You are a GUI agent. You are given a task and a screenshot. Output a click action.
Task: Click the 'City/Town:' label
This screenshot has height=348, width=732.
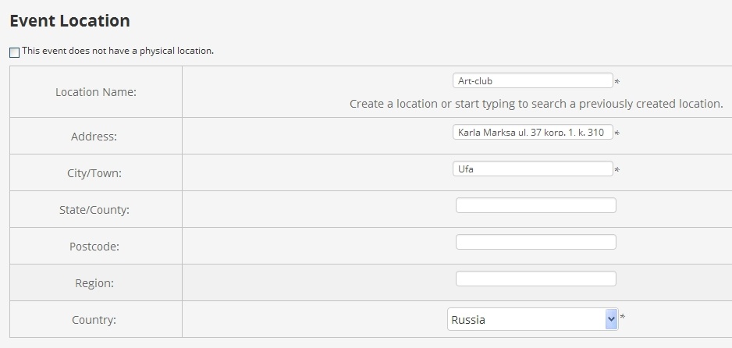point(94,173)
